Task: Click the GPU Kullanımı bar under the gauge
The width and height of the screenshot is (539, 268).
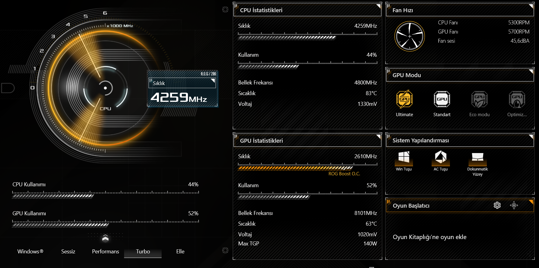Action: [x=60, y=225]
